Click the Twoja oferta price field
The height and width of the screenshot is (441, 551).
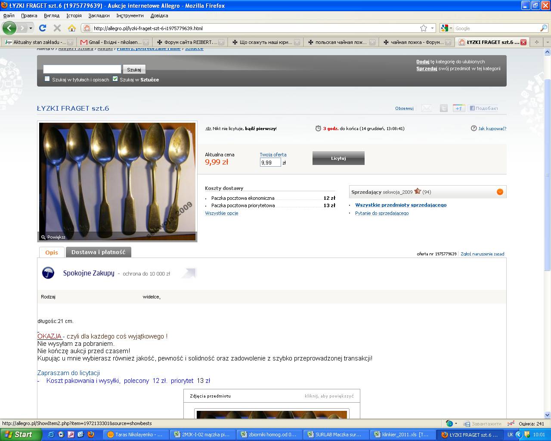(x=270, y=162)
